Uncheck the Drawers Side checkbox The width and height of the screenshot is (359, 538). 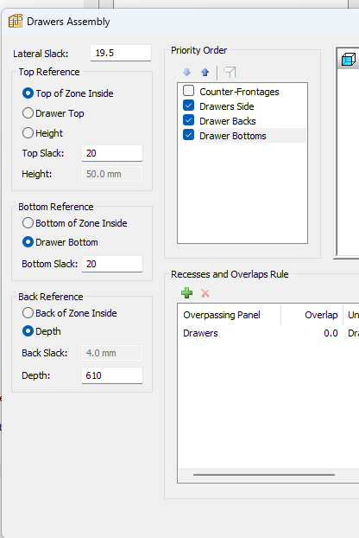tap(189, 106)
